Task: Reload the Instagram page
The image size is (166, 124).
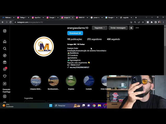Action: [x=10, y=22]
